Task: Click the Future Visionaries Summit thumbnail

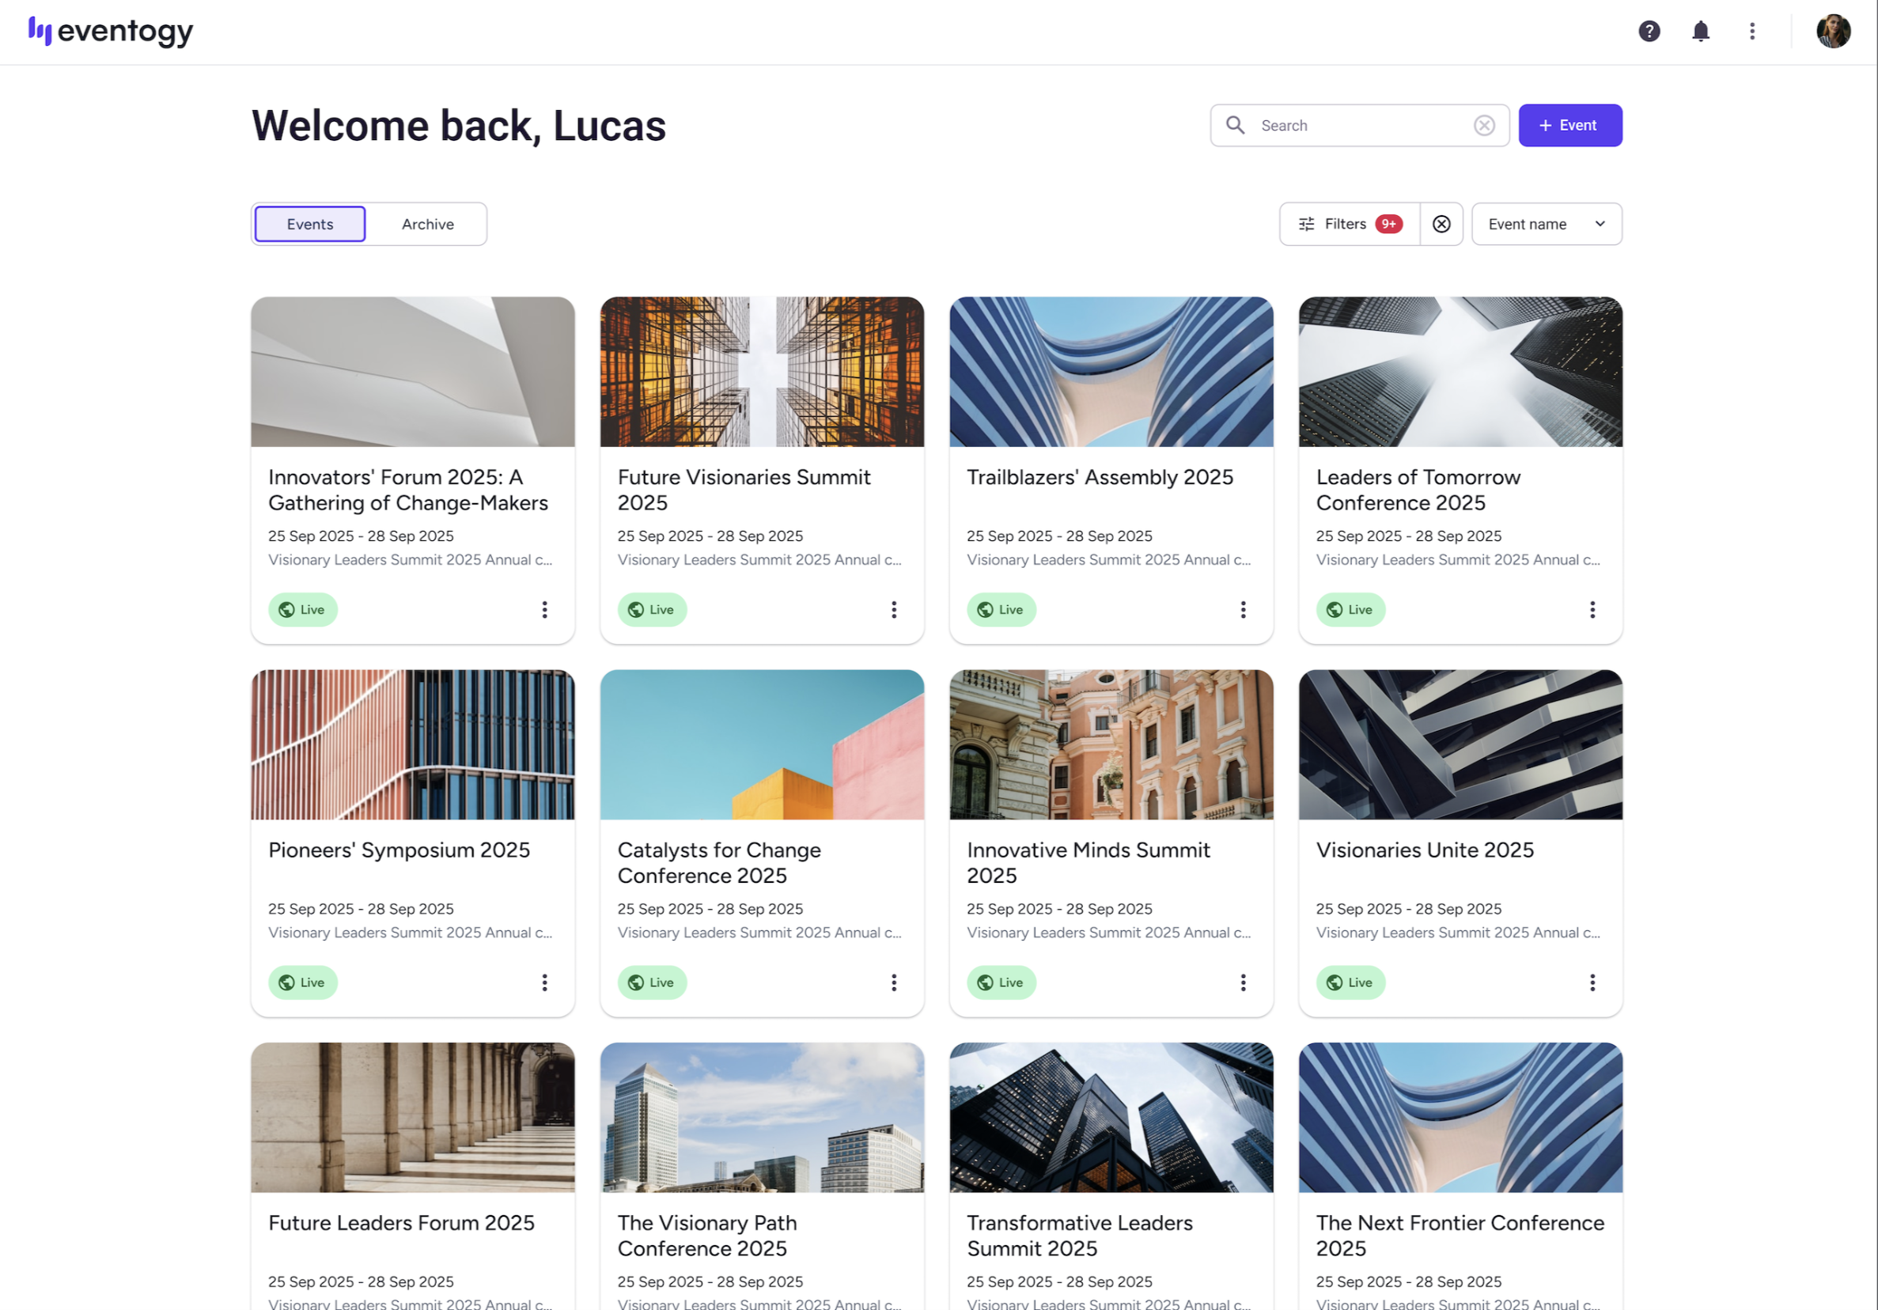Action: 762,371
